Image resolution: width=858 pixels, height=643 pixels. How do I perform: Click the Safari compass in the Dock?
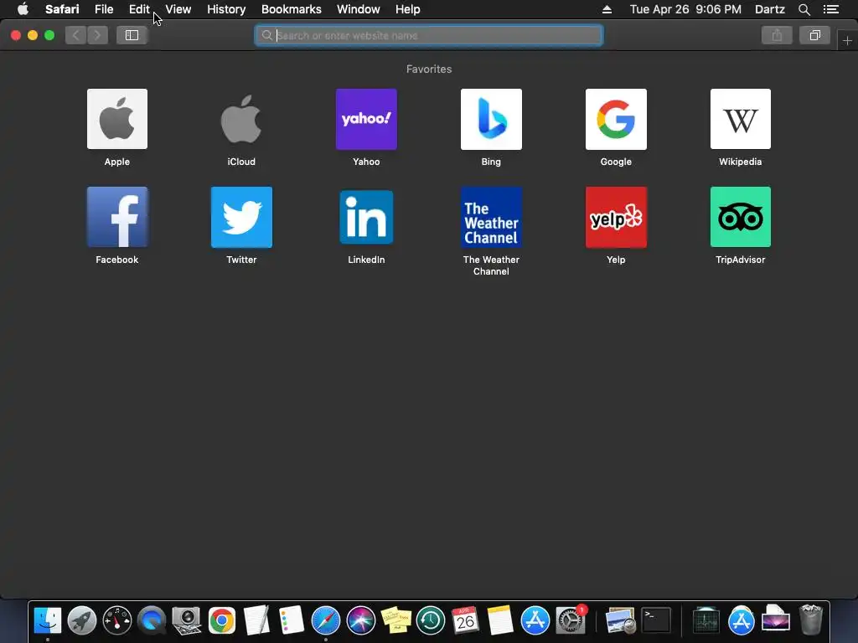click(326, 620)
